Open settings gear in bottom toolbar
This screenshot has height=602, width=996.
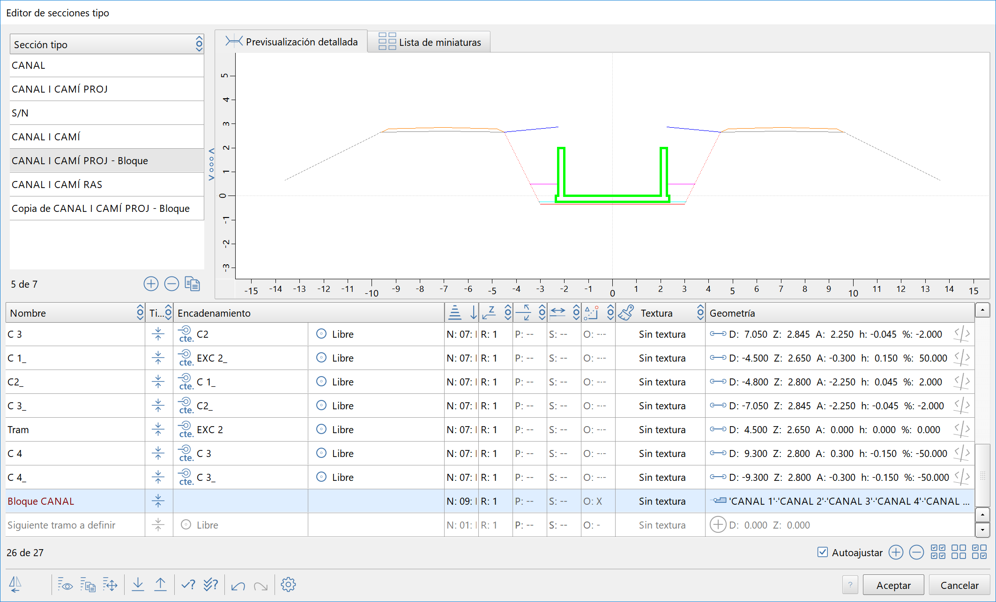coord(288,584)
